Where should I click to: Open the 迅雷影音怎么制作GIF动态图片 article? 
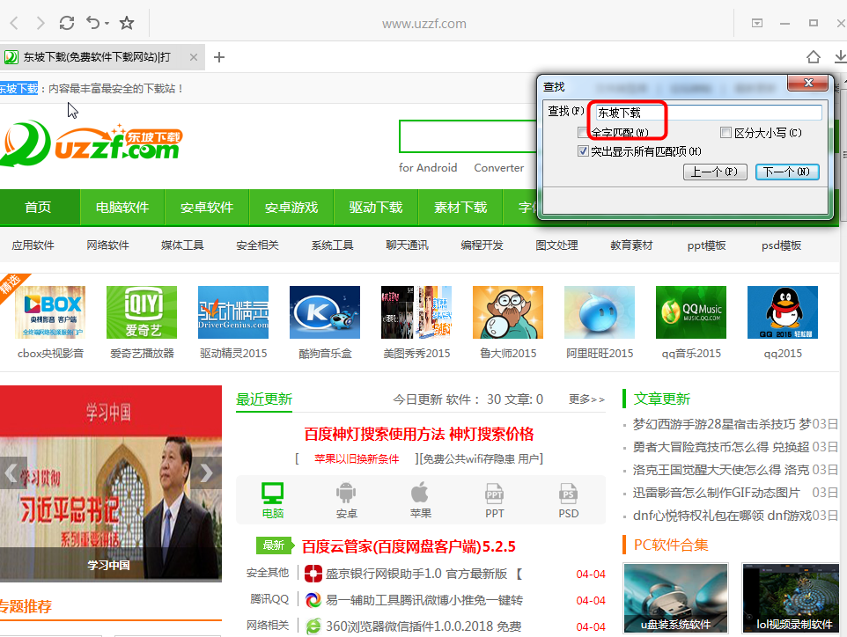[x=717, y=493]
